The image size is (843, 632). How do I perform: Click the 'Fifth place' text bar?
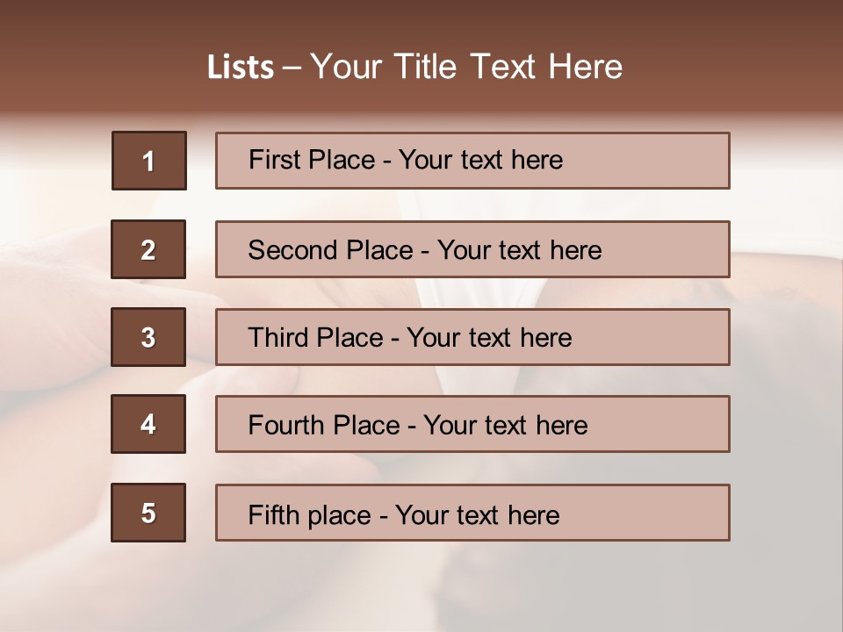tap(472, 513)
